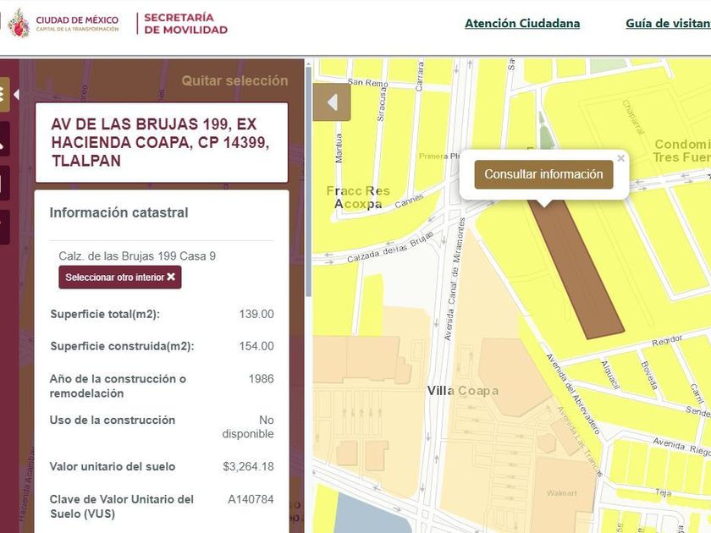Screen dimensions: 711x533
Task: Click 'Clave de Valor Unitario del Suelo (VUS)' label
Action: tap(122, 507)
